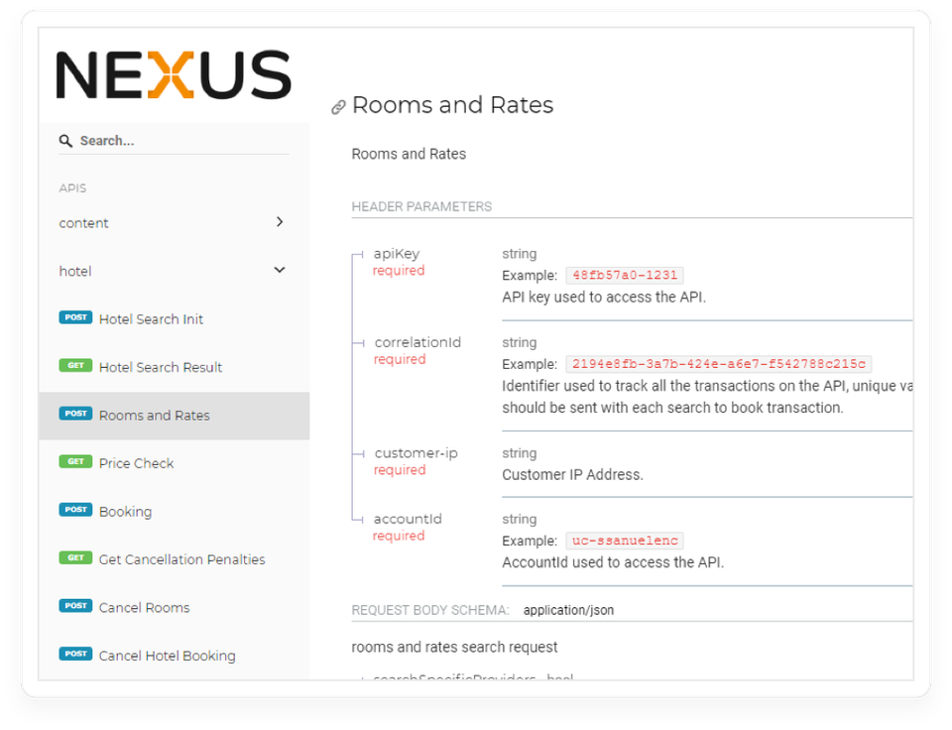Viewport: 952px width, 730px height.
Task: Click the GET badge next to Price Check
Action: [x=75, y=462]
